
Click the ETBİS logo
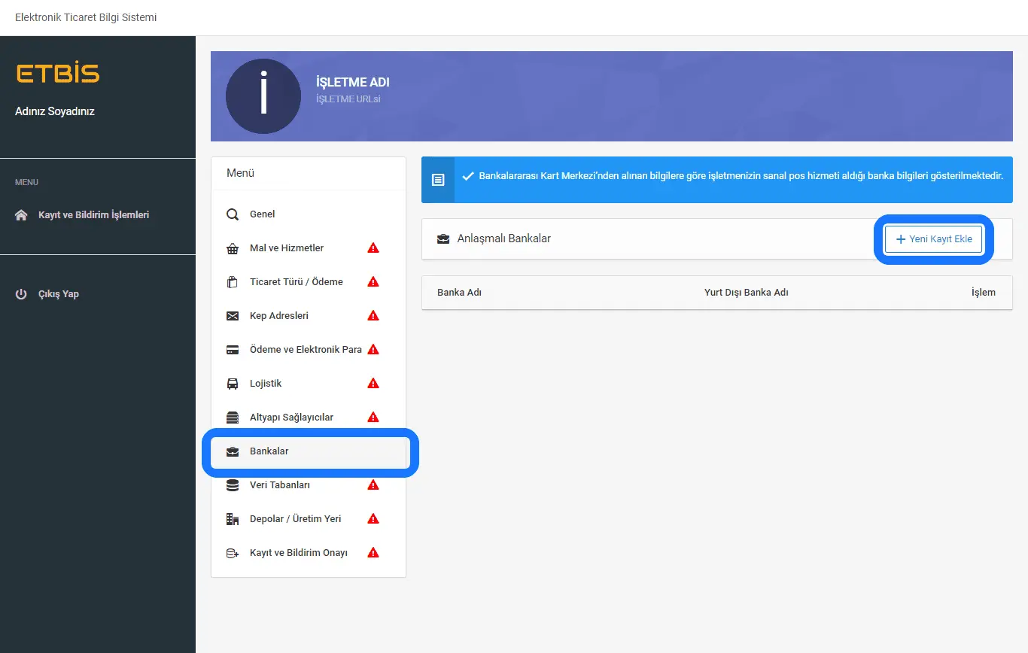coord(57,74)
